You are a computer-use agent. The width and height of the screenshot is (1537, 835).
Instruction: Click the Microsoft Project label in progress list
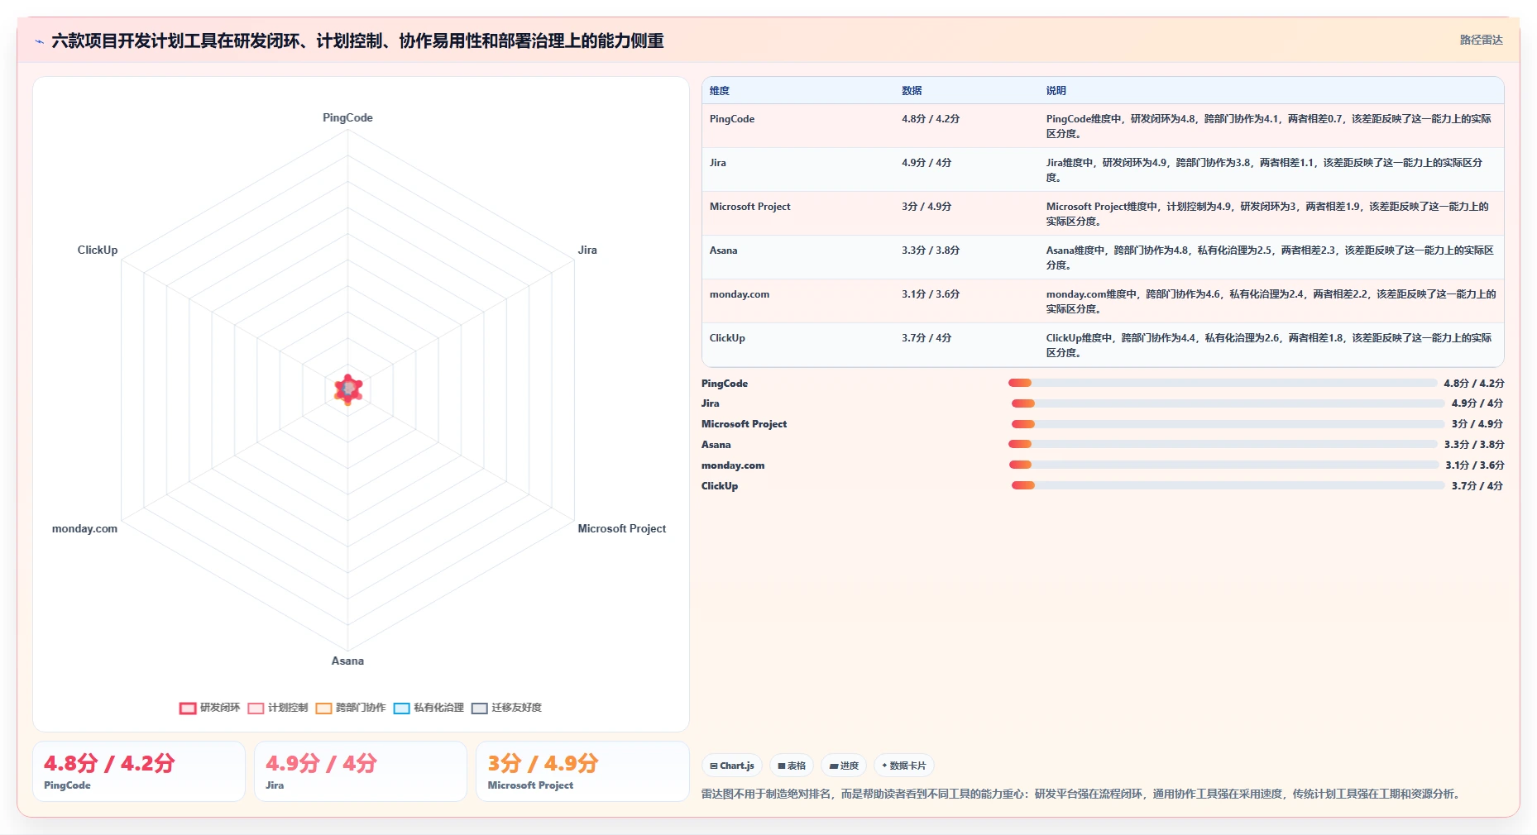tap(744, 424)
